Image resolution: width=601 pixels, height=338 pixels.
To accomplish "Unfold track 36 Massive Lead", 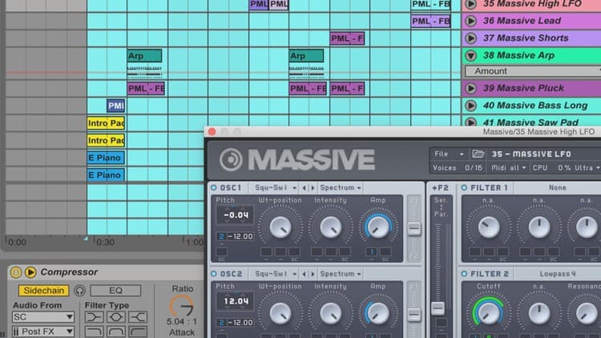I will (470, 21).
